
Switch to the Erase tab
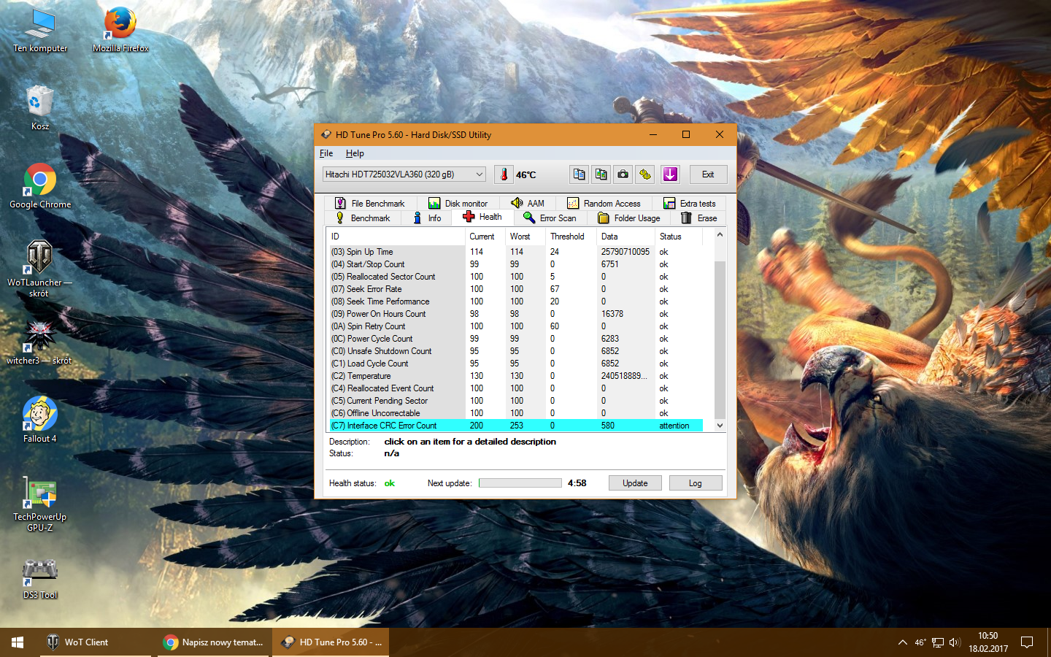coord(699,218)
